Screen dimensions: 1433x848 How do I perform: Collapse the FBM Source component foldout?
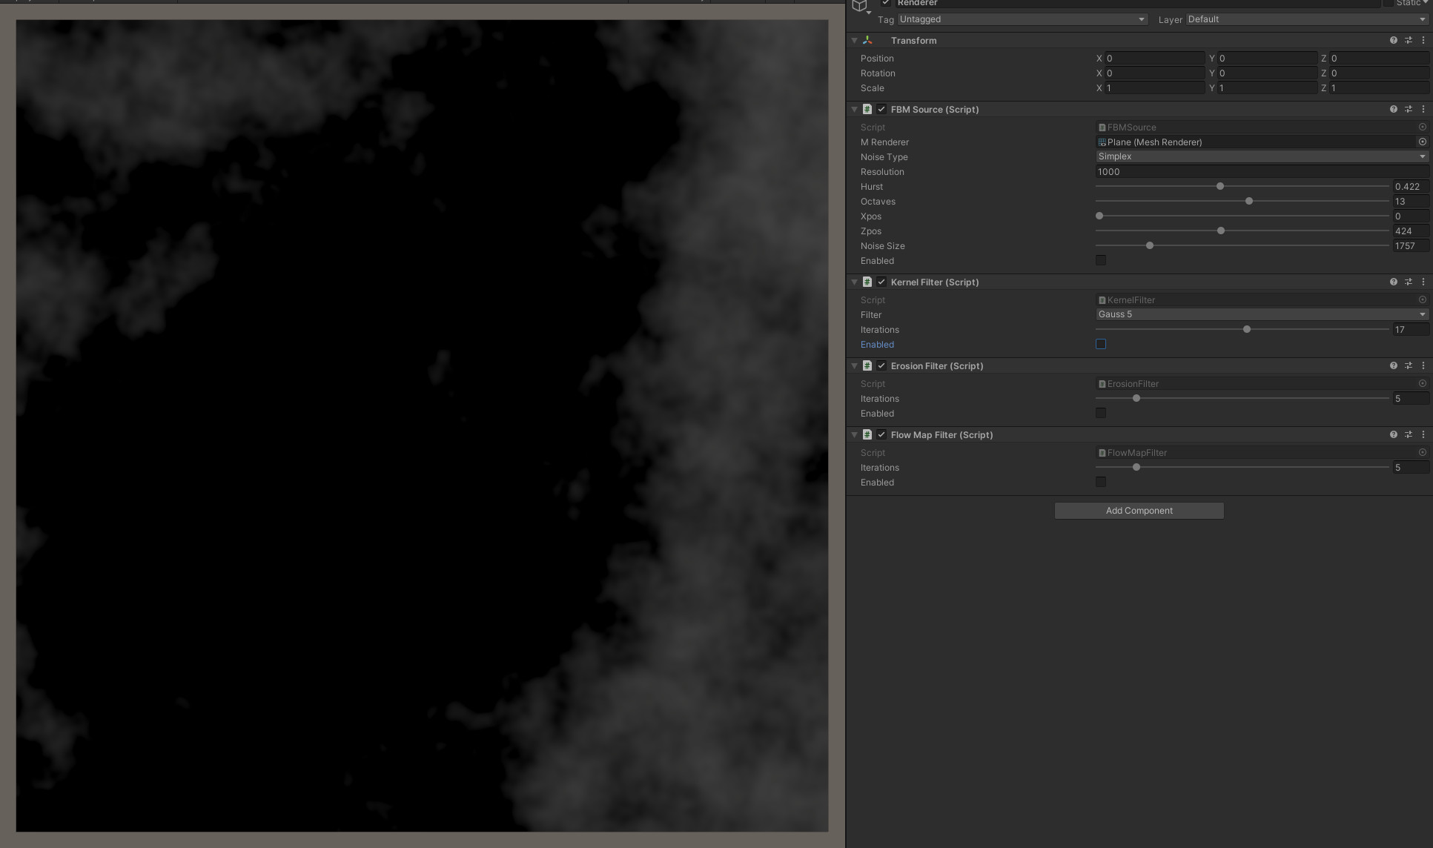point(854,109)
